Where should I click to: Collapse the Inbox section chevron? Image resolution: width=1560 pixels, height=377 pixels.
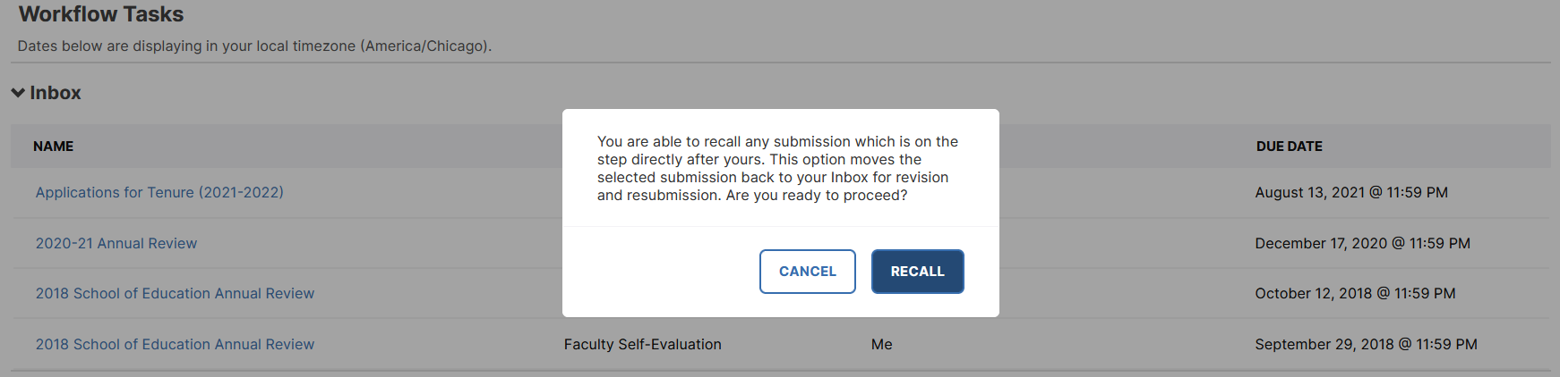[18, 93]
